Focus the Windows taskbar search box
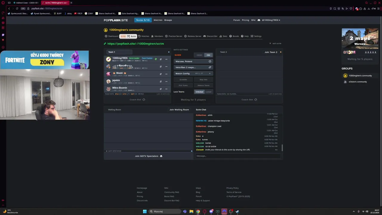This screenshot has width=382, height=215. click(x=165, y=211)
